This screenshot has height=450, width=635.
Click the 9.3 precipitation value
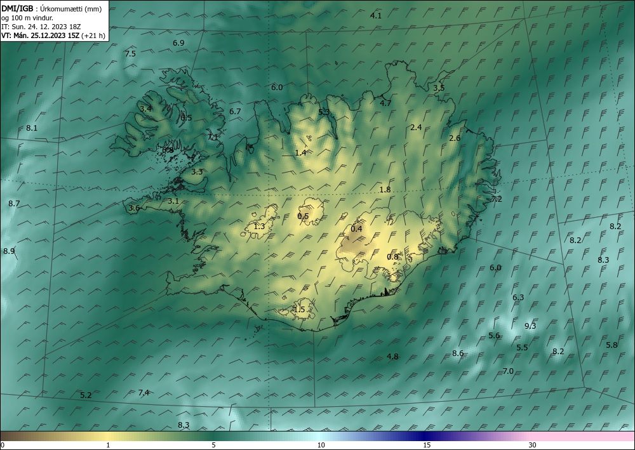tap(530, 326)
